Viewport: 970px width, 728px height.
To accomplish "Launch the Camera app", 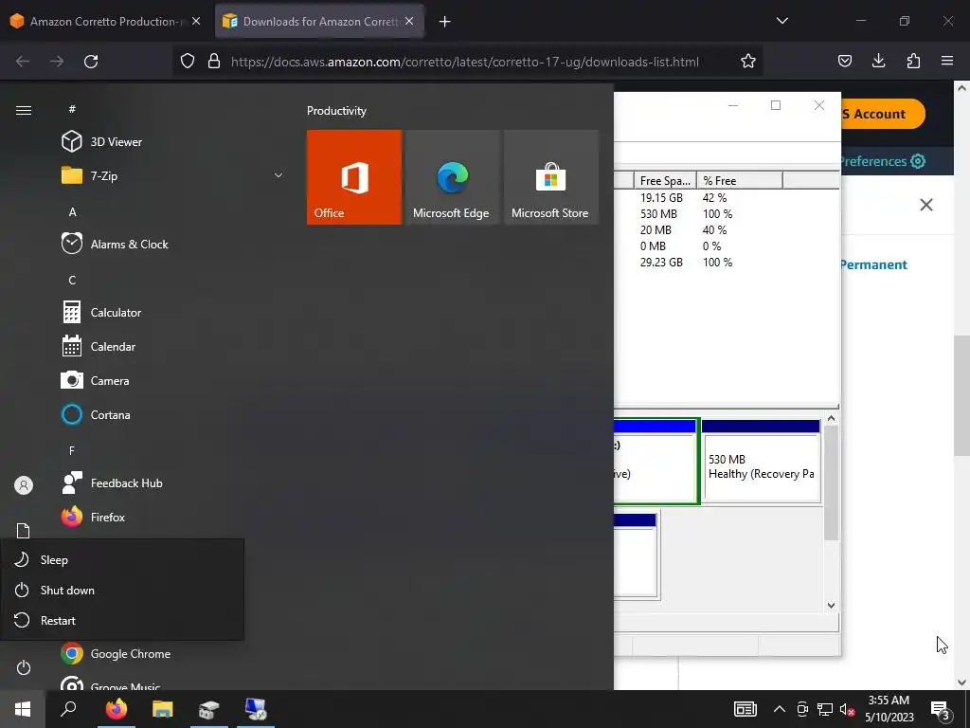I will pos(96,381).
